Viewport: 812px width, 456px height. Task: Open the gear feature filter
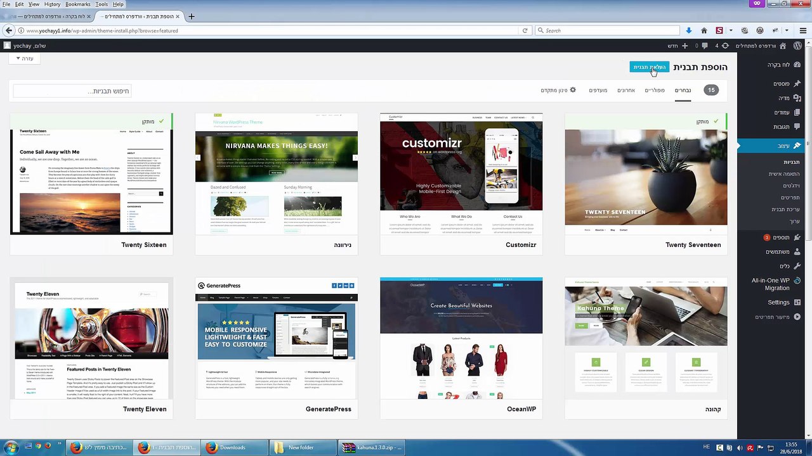(x=558, y=90)
